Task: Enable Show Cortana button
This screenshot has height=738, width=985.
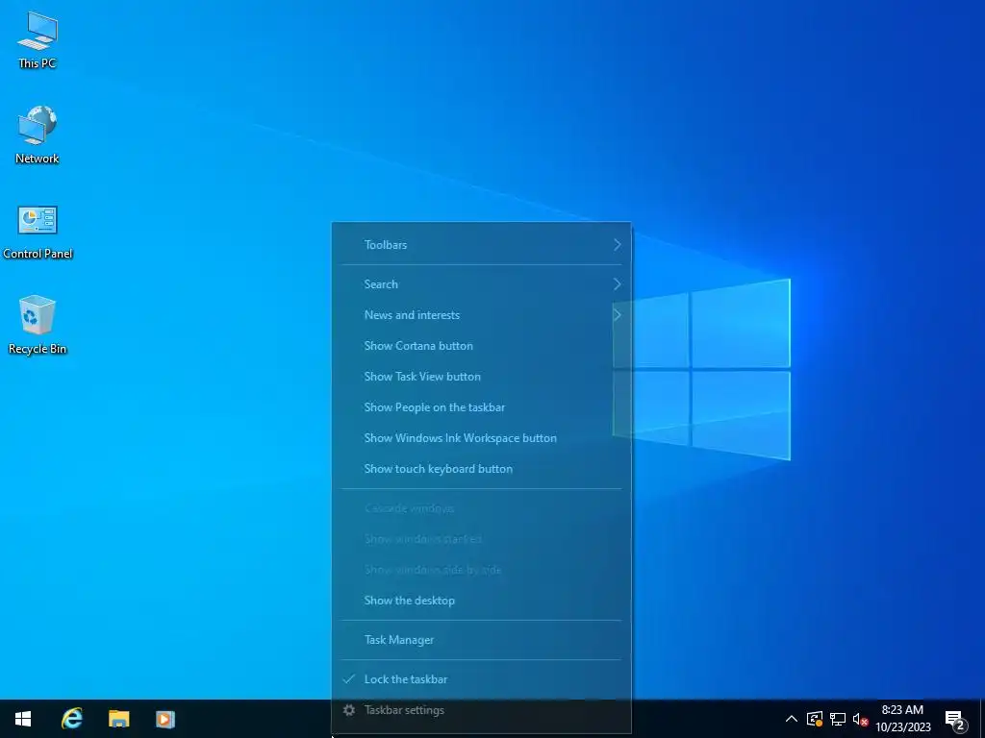Action: click(x=481, y=346)
